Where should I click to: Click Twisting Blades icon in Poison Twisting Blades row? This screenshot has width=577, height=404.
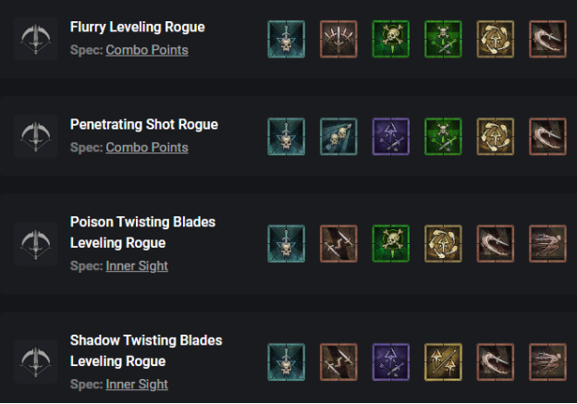click(337, 244)
